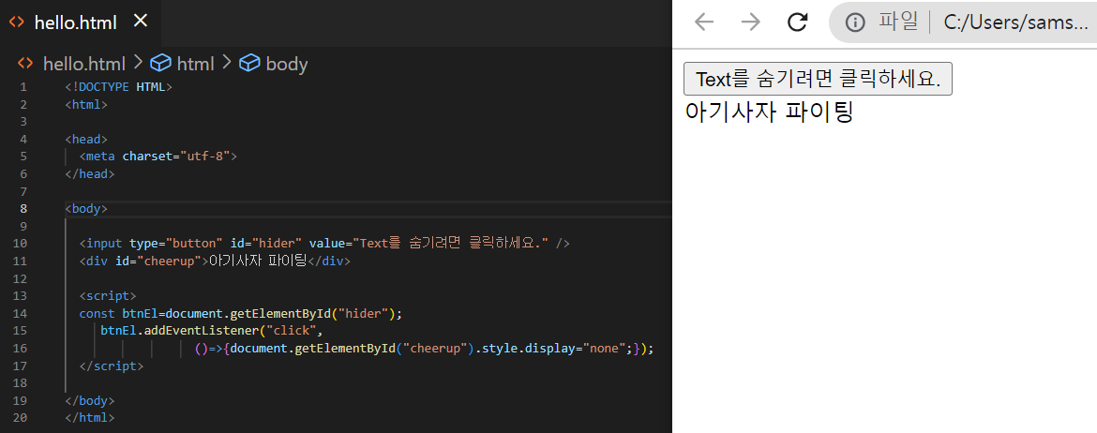Click line number 8 in the gutter
Viewport: 1097px width, 433px height.
(x=23, y=208)
